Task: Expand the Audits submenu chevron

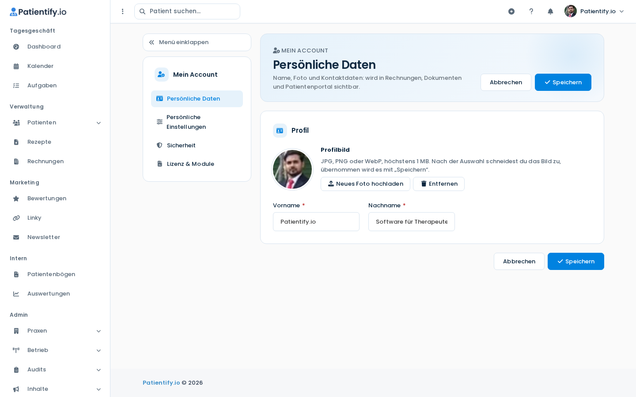Action: coord(98,370)
